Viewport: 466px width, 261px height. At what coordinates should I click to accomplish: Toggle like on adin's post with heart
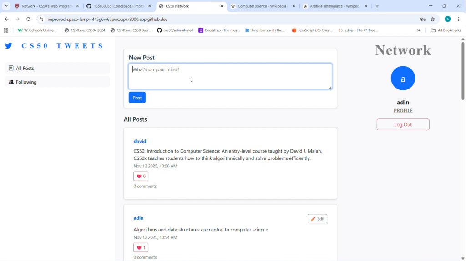coord(141,247)
